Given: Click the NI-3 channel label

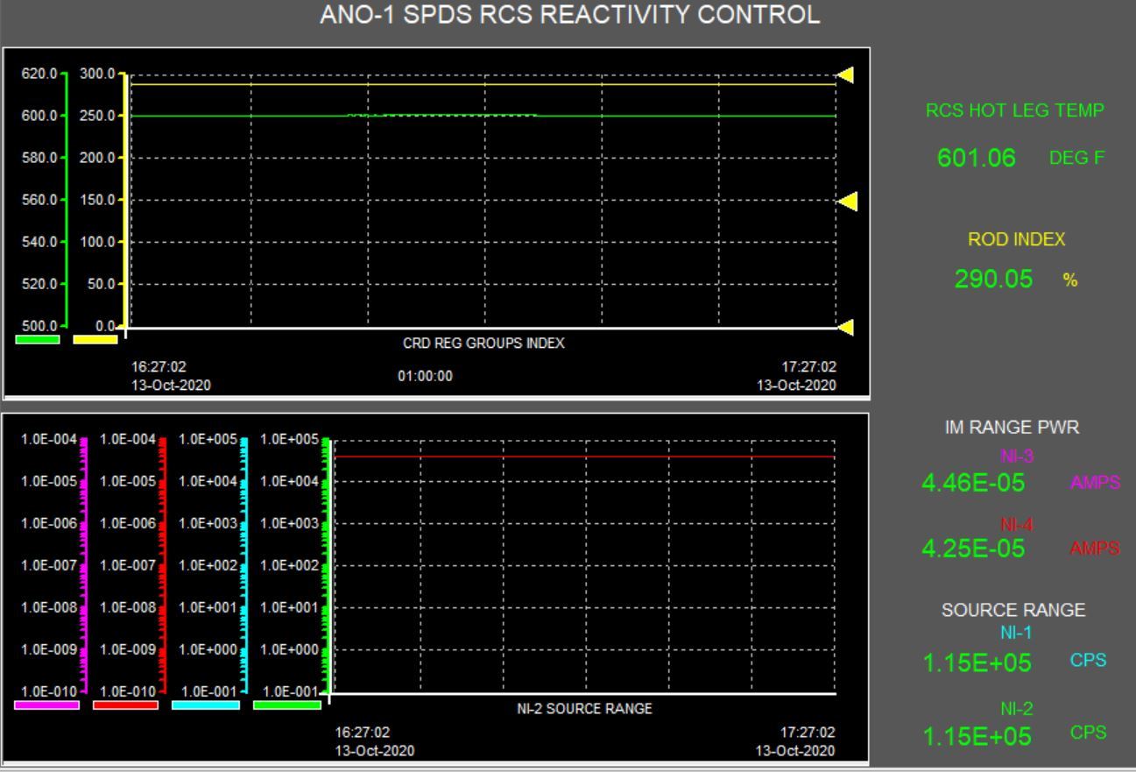Looking at the screenshot, I should pos(1016,455).
